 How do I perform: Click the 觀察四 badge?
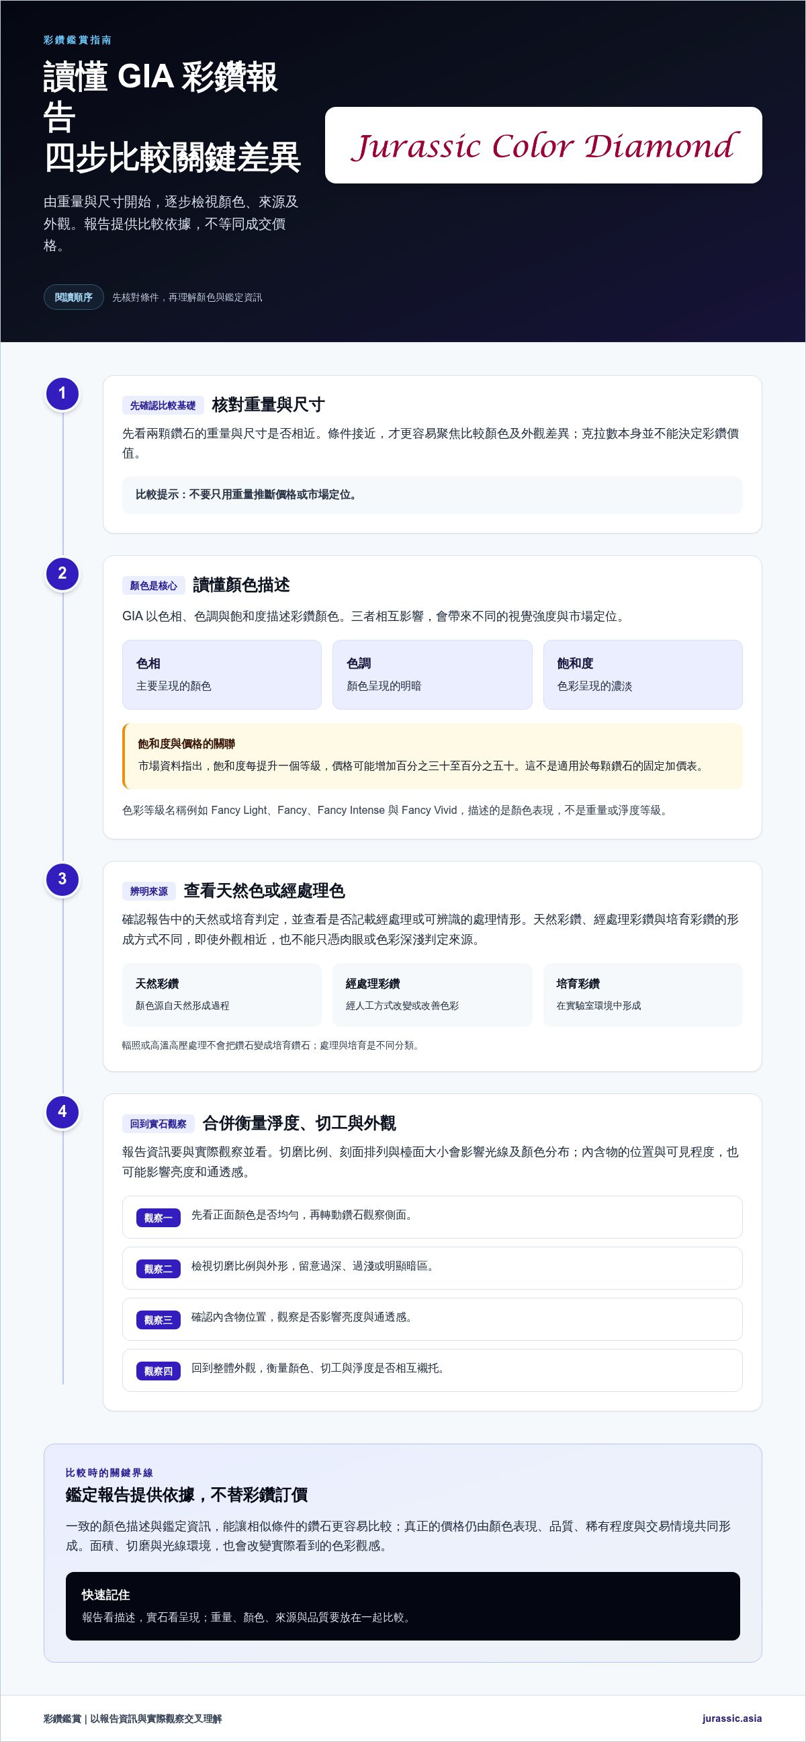158,1372
